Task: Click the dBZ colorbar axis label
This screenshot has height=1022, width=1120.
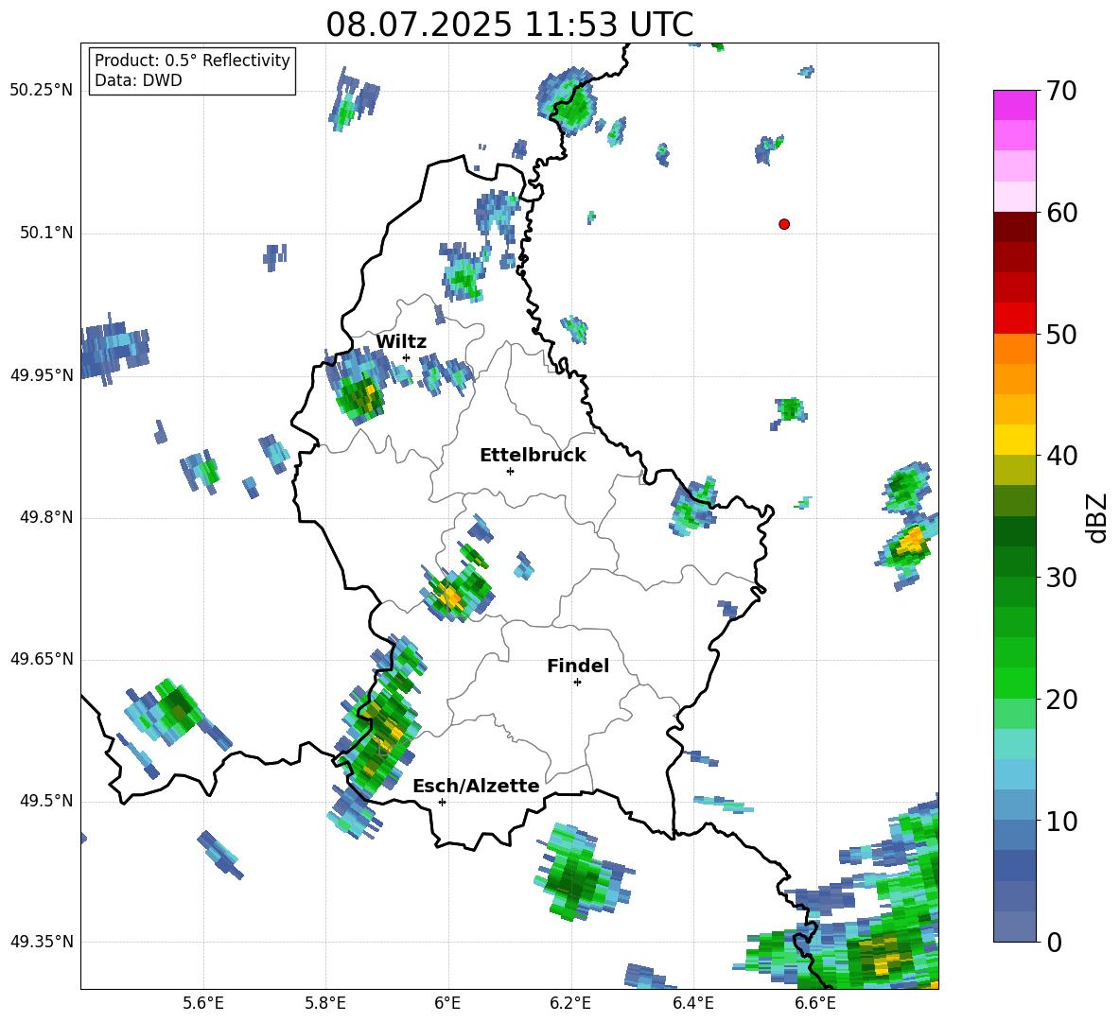Action: [x=1098, y=517]
